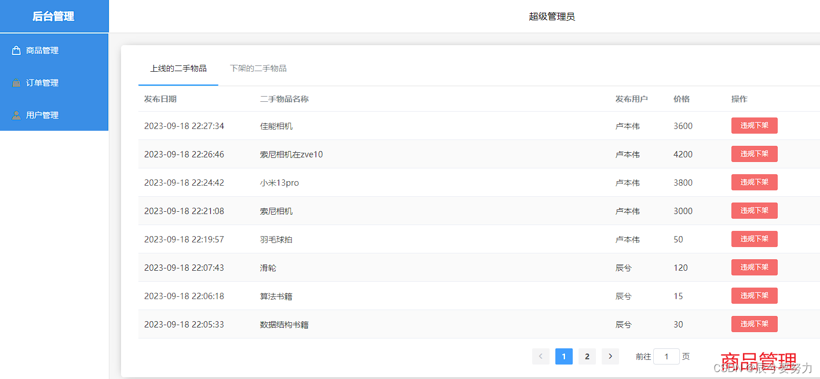820x379 pixels.
Task: Click the user icon beside 用户管理
Action: 16,116
